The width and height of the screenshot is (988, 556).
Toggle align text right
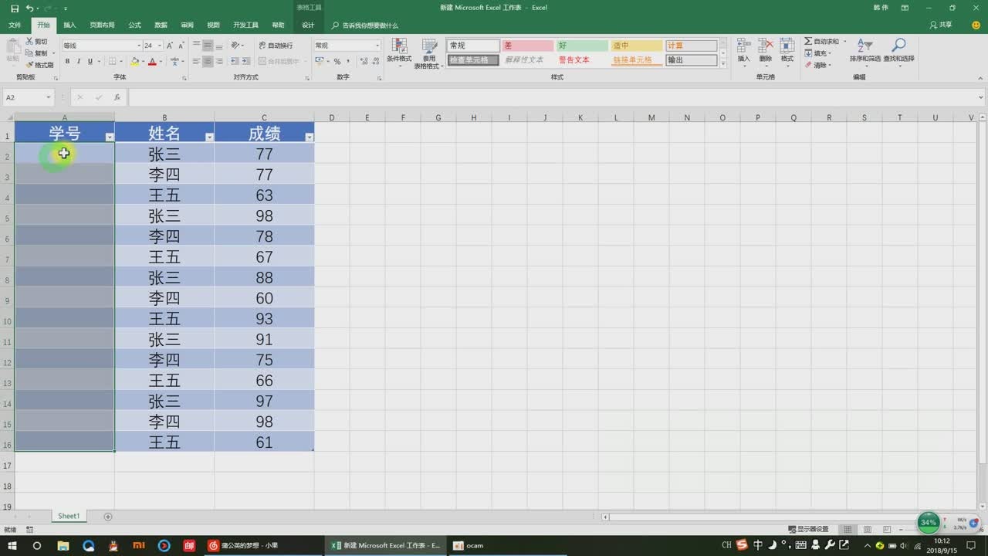219,61
